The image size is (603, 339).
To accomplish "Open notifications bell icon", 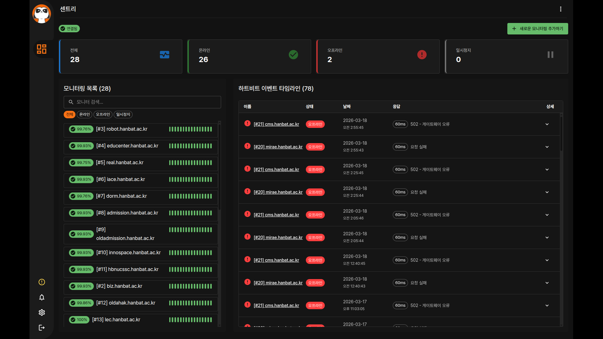I will point(42,297).
